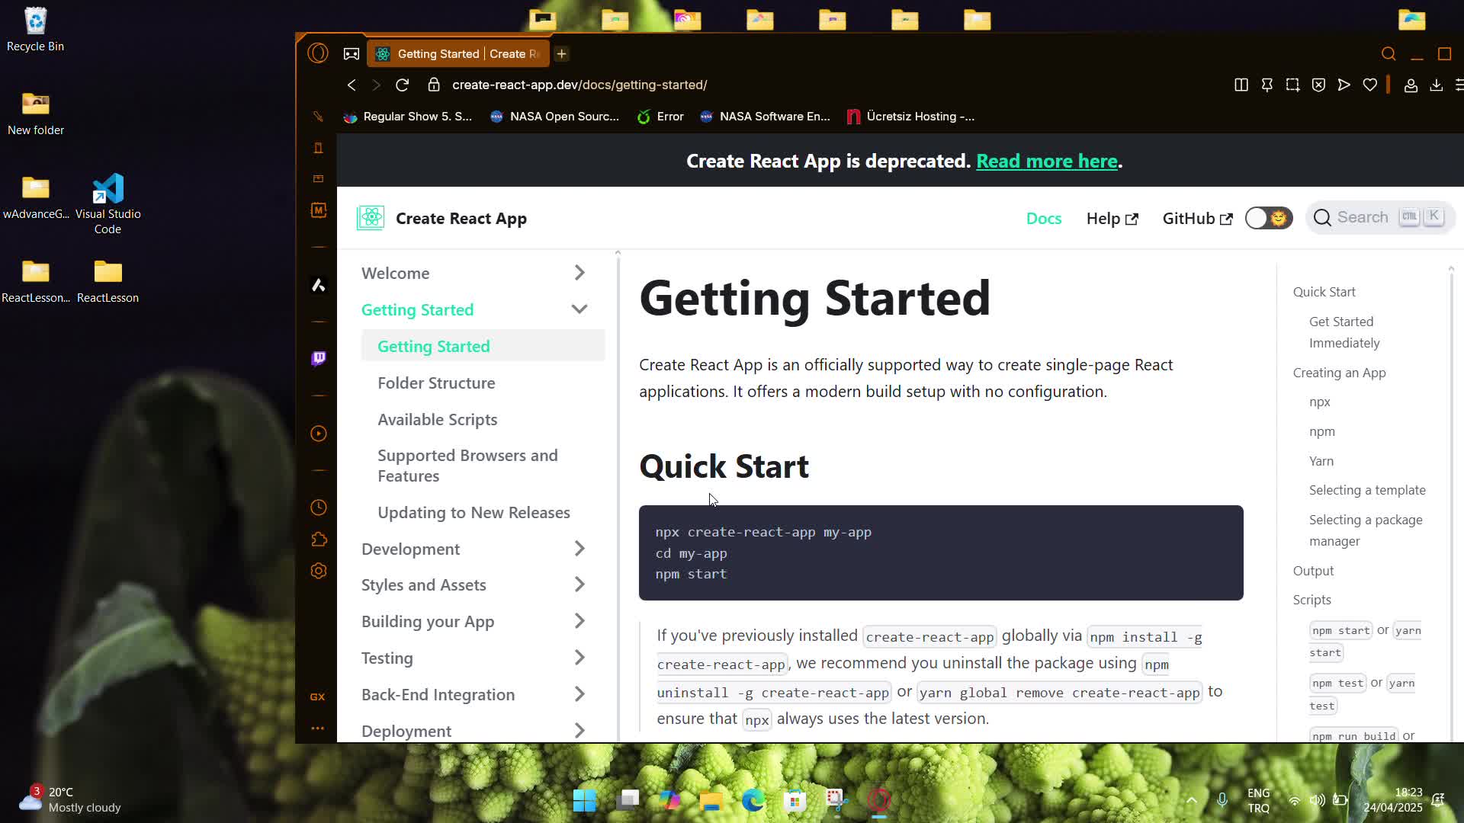Open the Aria AI sidebar icon

(x=319, y=285)
